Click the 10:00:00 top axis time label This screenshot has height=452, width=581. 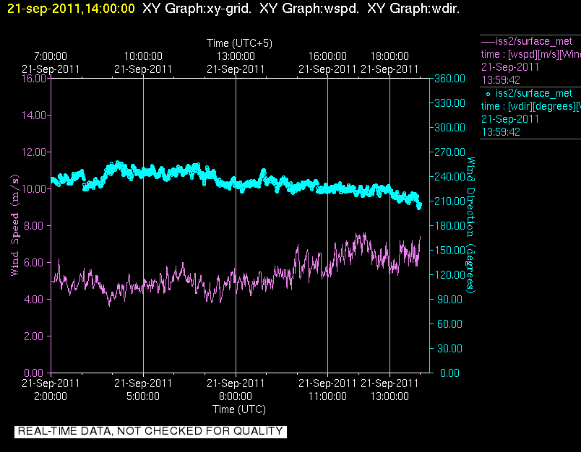coord(143,56)
